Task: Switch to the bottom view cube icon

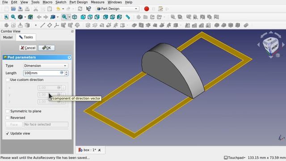Action: (x=113, y=17)
